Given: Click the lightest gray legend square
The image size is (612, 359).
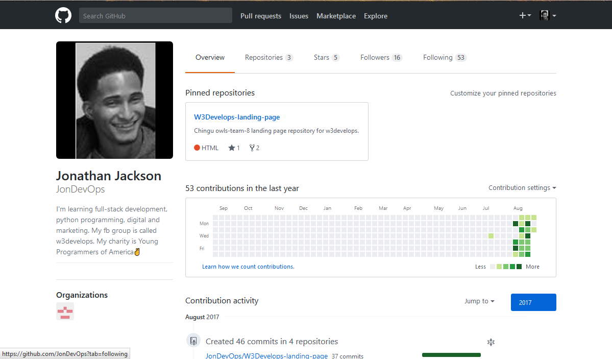Looking at the screenshot, I should click(493, 267).
